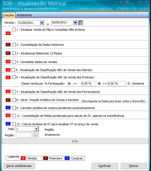151x171 pixels.
Task: Click the title bar icon right of help
Action: (127, 2)
